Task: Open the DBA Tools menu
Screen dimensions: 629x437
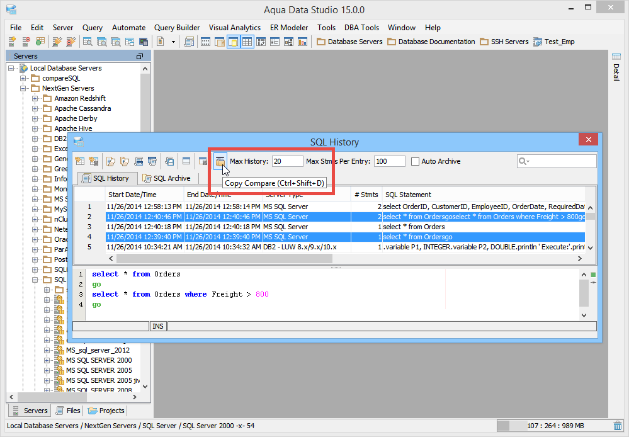Action: click(361, 28)
